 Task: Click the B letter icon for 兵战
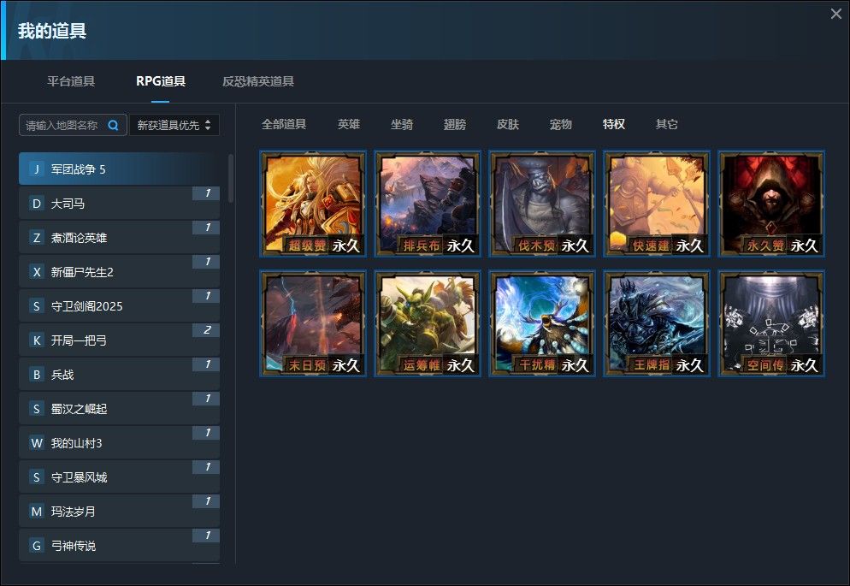click(36, 374)
